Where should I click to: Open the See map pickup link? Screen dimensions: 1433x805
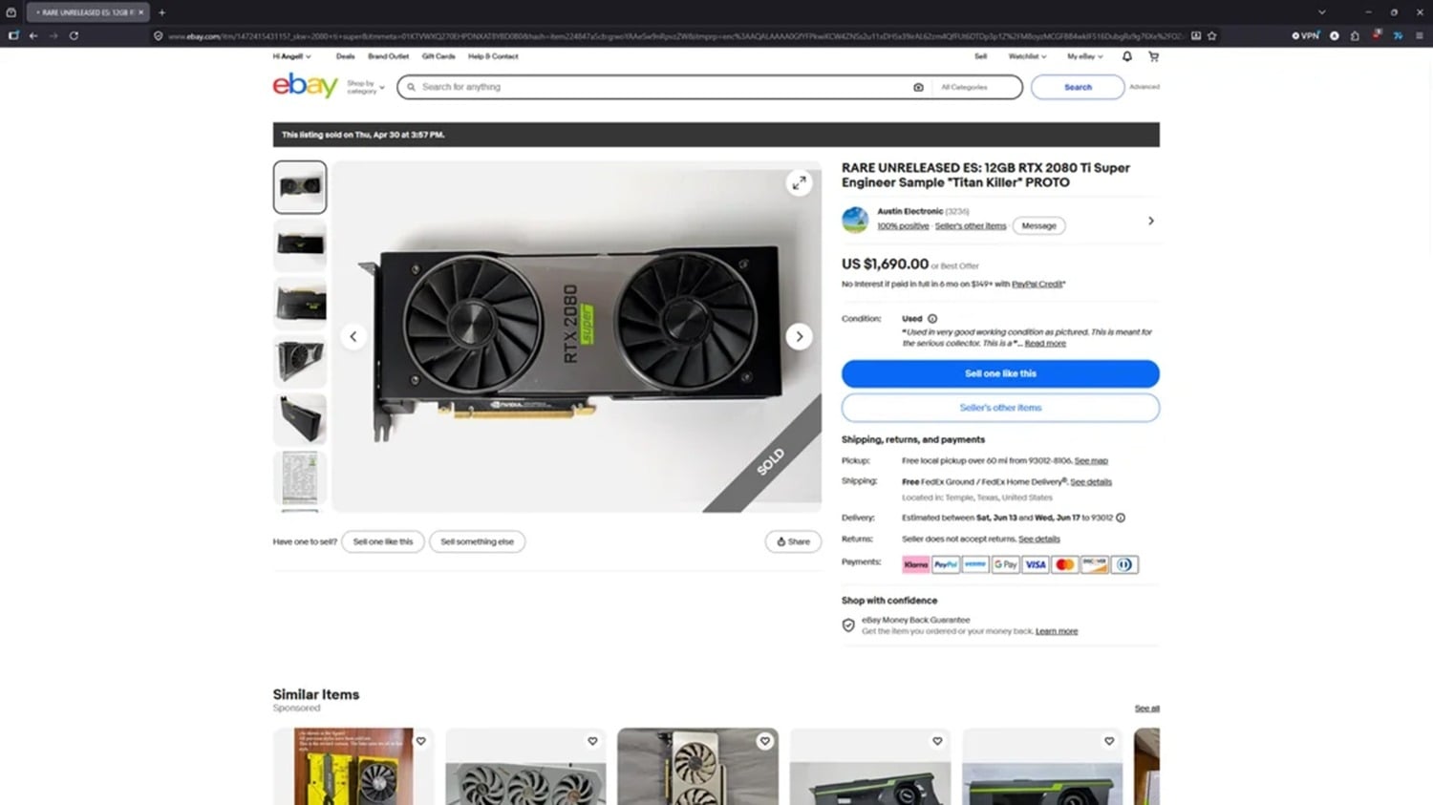(1091, 461)
